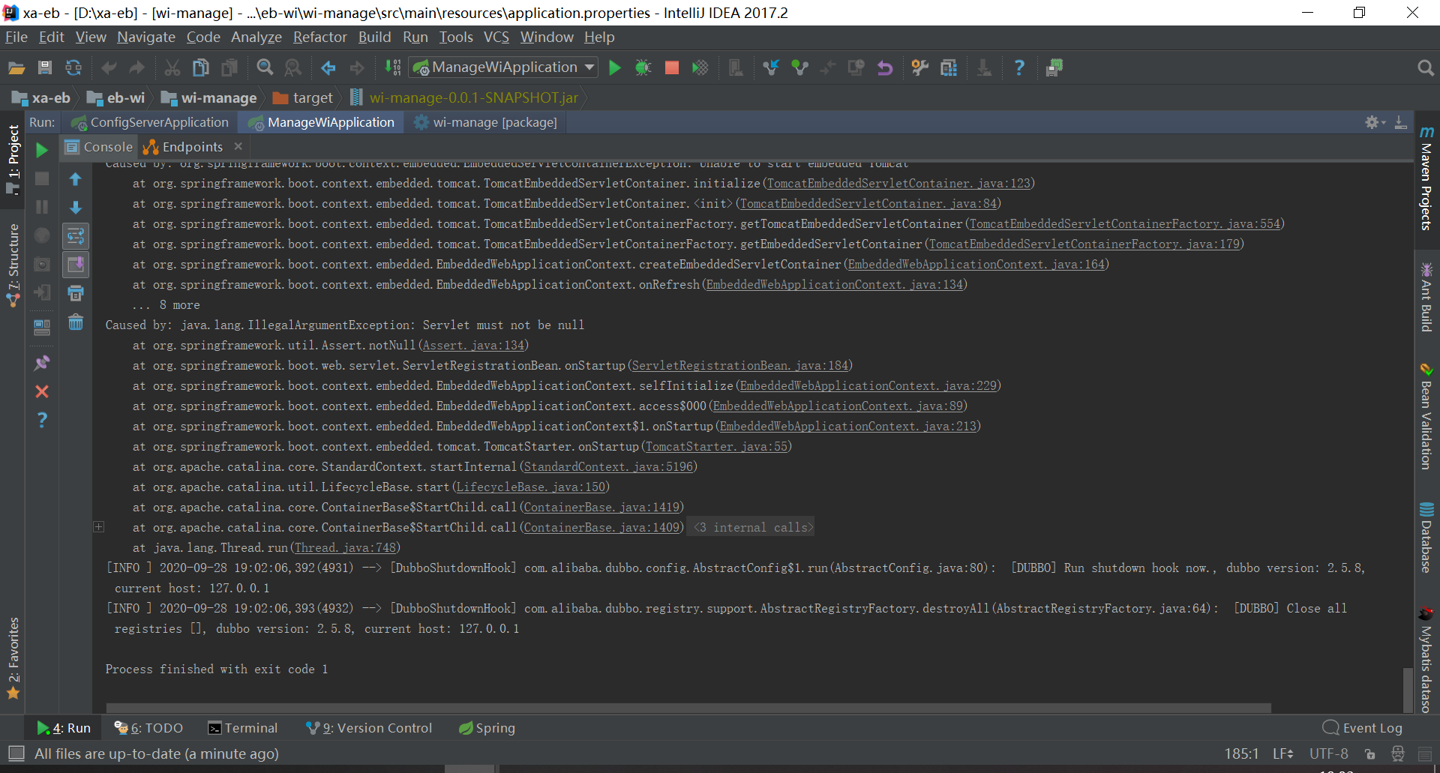The width and height of the screenshot is (1440, 773).
Task: Open the Refactor menu
Action: (x=320, y=37)
